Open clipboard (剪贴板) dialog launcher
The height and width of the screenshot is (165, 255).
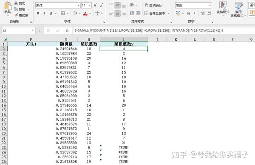point(31,22)
